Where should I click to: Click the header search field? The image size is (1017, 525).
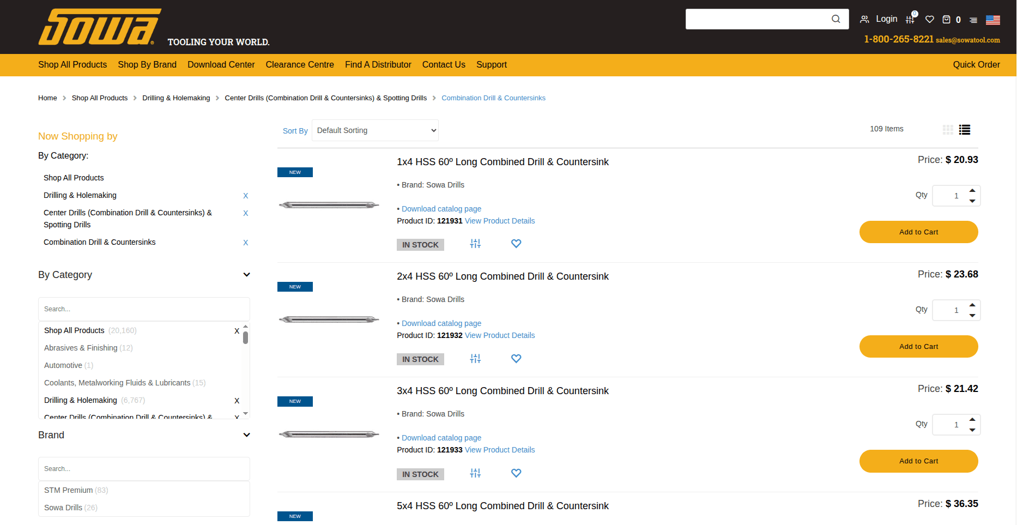(x=758, y=19)
